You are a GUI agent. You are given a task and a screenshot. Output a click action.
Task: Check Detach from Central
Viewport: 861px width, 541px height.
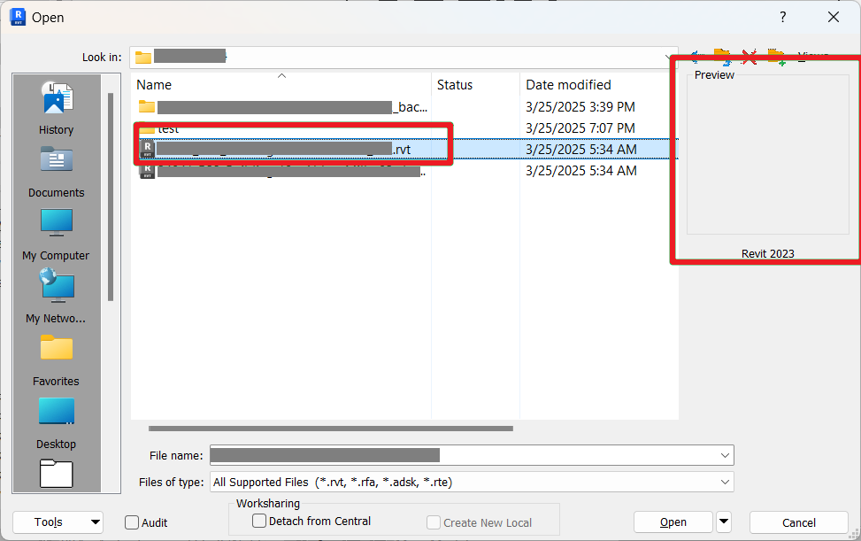[x=259, y=521]
